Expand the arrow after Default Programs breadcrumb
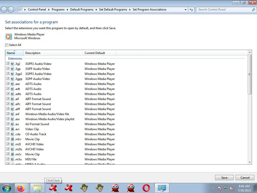 click(96, 10)
